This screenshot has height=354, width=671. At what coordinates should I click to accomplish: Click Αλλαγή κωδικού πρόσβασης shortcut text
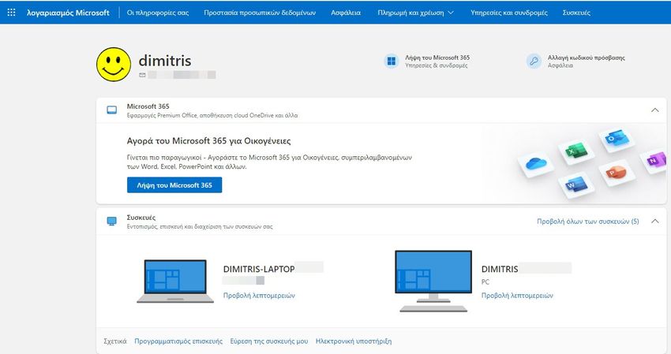pyautogui.click(x=587, y=58)
